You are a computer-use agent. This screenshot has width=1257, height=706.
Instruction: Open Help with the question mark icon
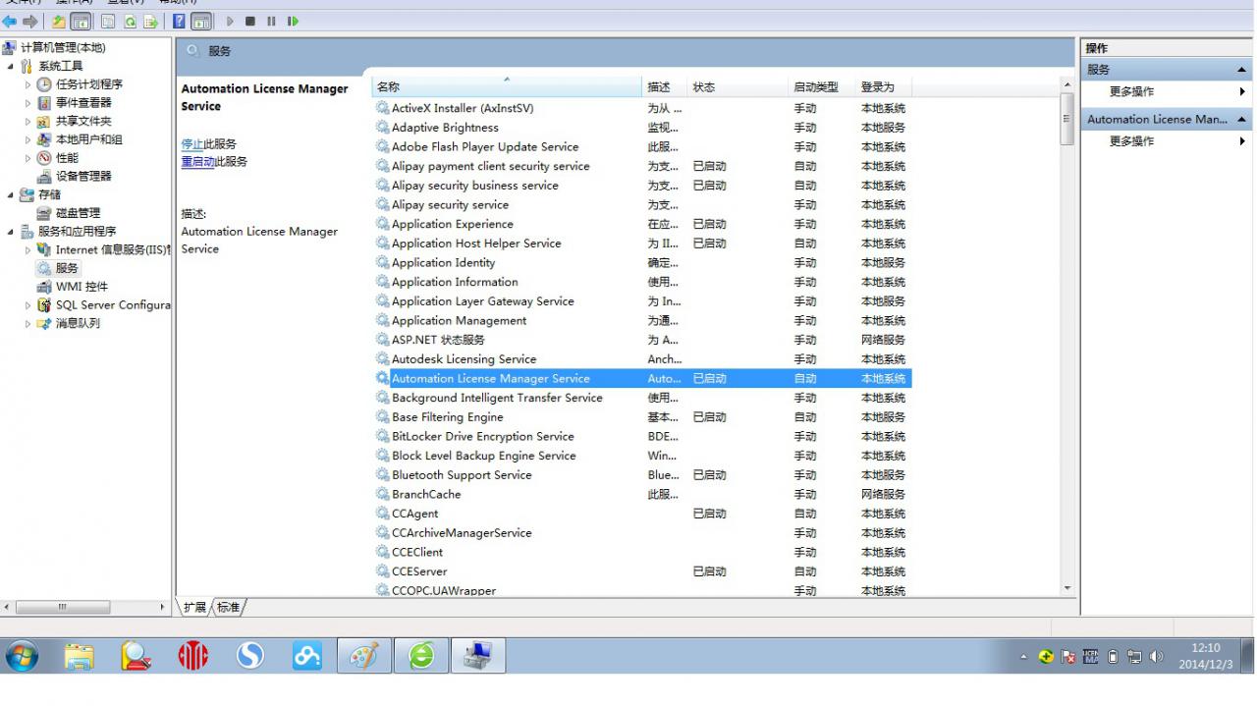(x=179, y=21)
